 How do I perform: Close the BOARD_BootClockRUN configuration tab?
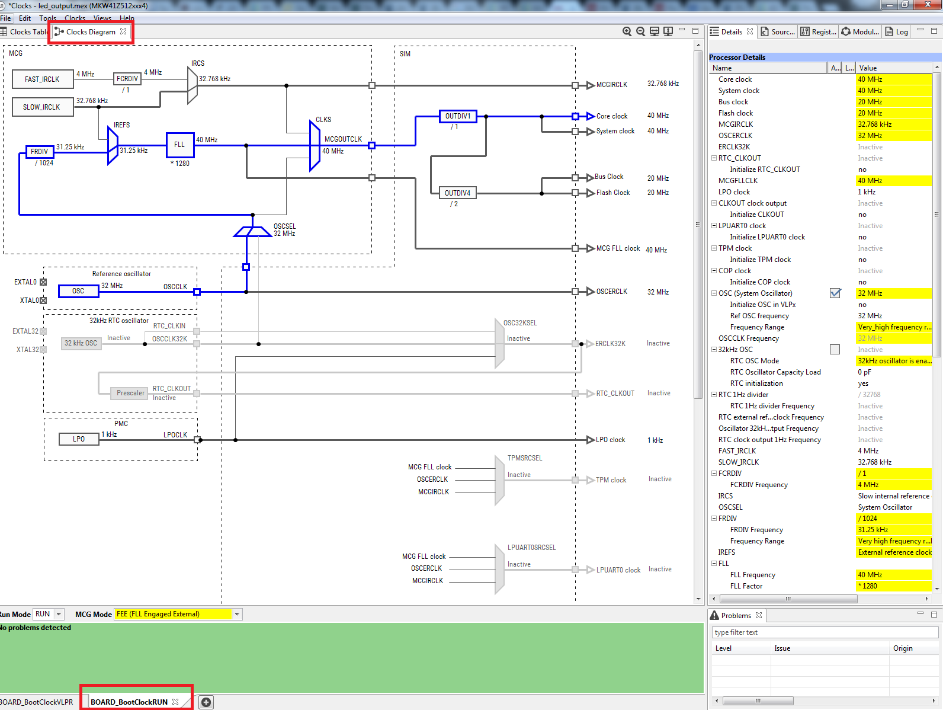[175, 702]
